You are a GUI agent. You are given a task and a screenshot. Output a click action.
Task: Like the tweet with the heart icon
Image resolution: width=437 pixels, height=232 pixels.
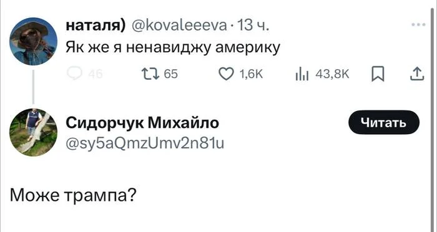[x=226, y=74]
